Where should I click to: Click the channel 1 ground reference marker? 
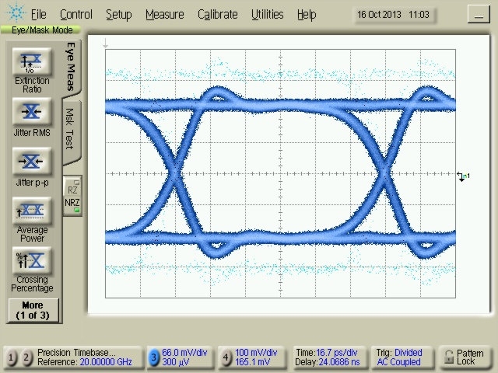coord(463,176)
